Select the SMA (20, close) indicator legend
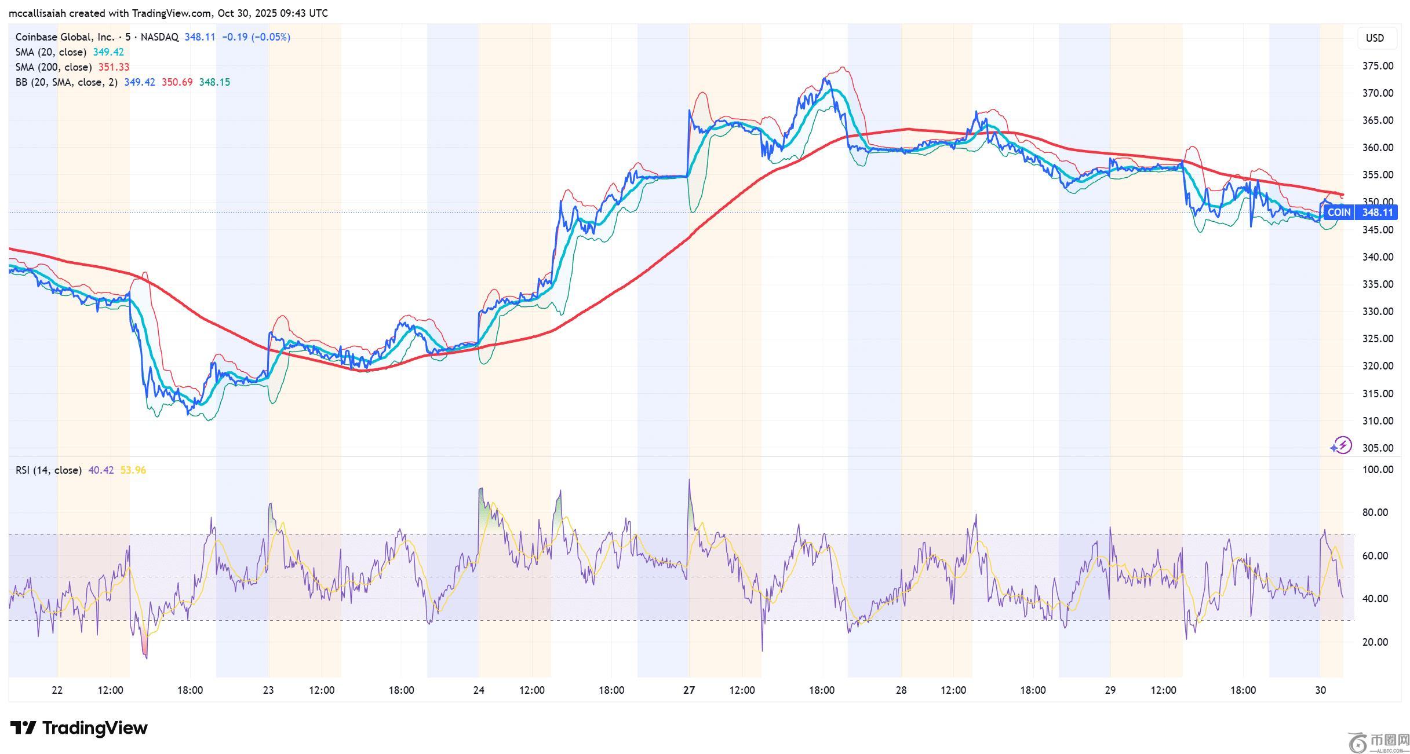 point(51,52)
